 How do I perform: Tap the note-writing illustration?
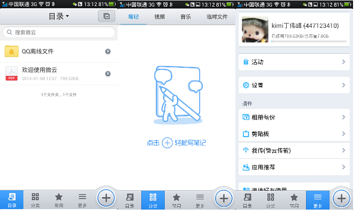[178, 95]
